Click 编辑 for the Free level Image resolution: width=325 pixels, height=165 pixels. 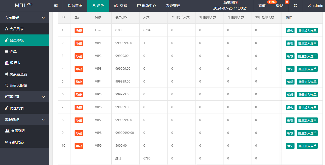coord(290,30)
